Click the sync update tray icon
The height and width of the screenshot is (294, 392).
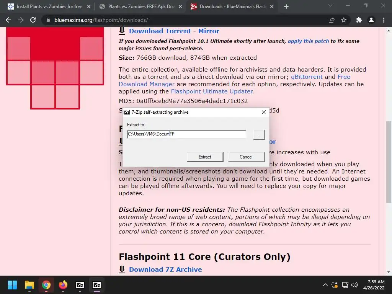(x=335, y=285)
